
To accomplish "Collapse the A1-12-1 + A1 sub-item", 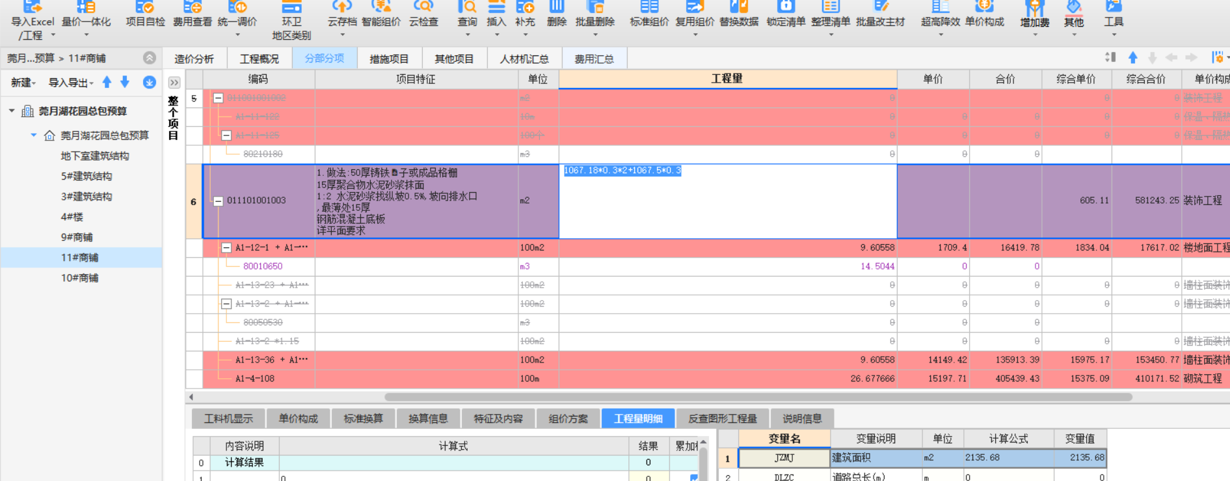I will 226,247.
